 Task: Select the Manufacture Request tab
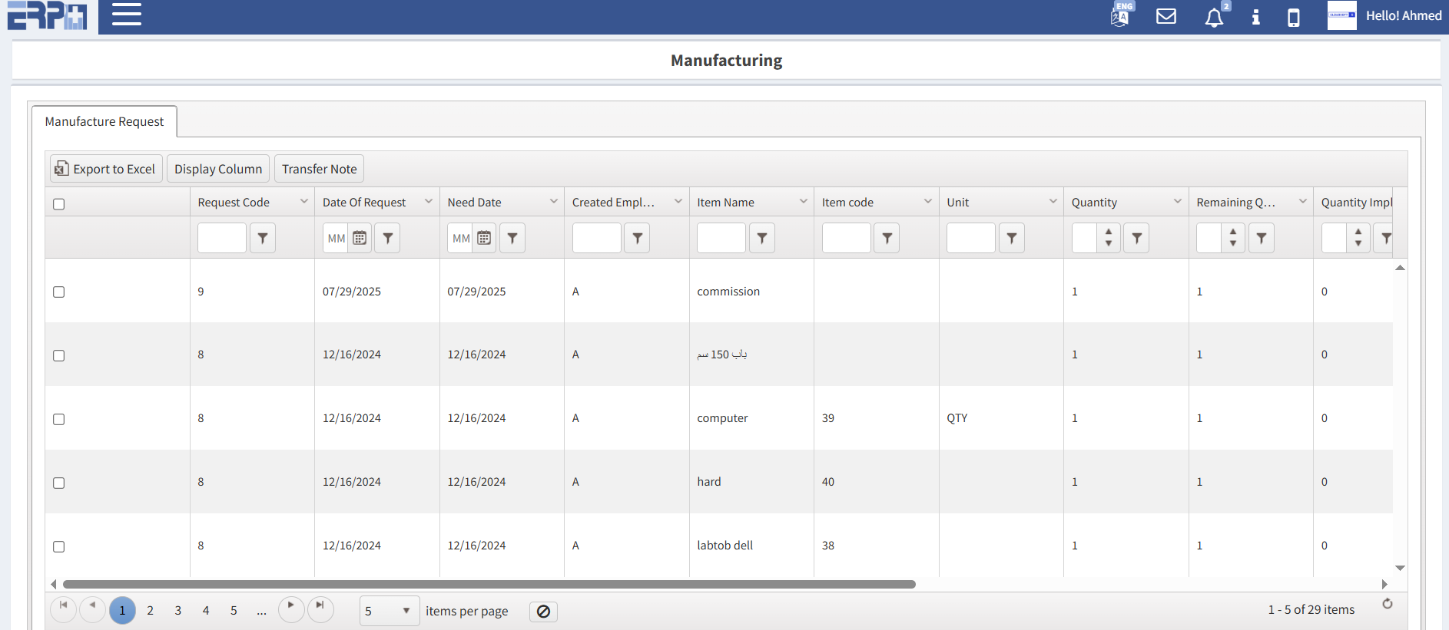click(104, 122)
